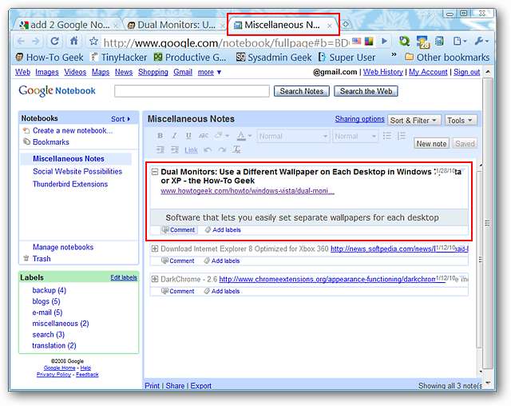This screenshot has height=406, width=511.
Task: Open the Sharing options link
Action: click(359, 119)
